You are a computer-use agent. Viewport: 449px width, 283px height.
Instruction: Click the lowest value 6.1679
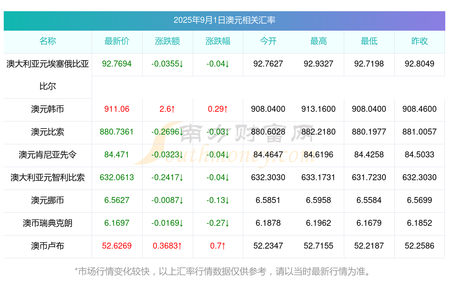(x=369, y=223)
